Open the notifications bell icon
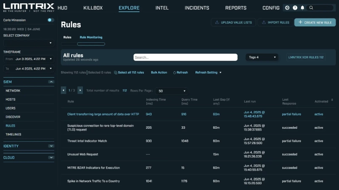339x190 pixels. pyautogui.click(x=302, y=8)
